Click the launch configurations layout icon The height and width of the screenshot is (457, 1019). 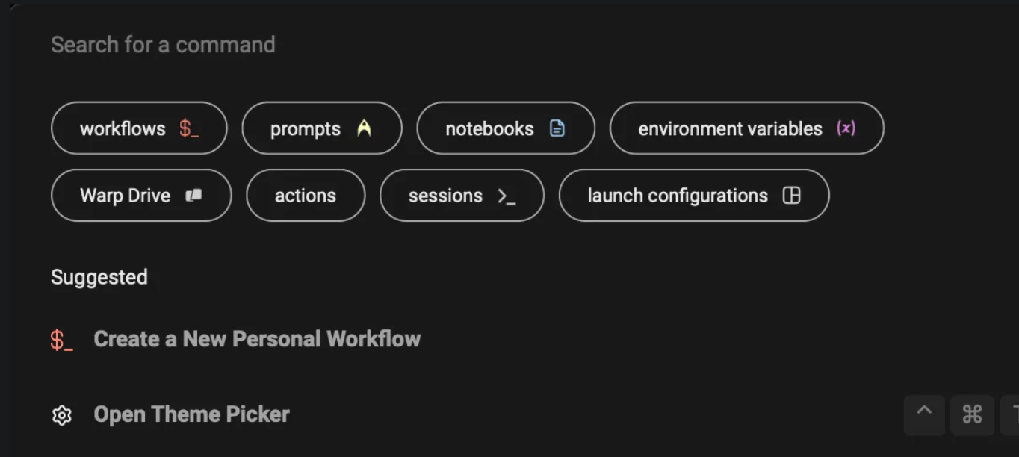[x=791, y=196]
